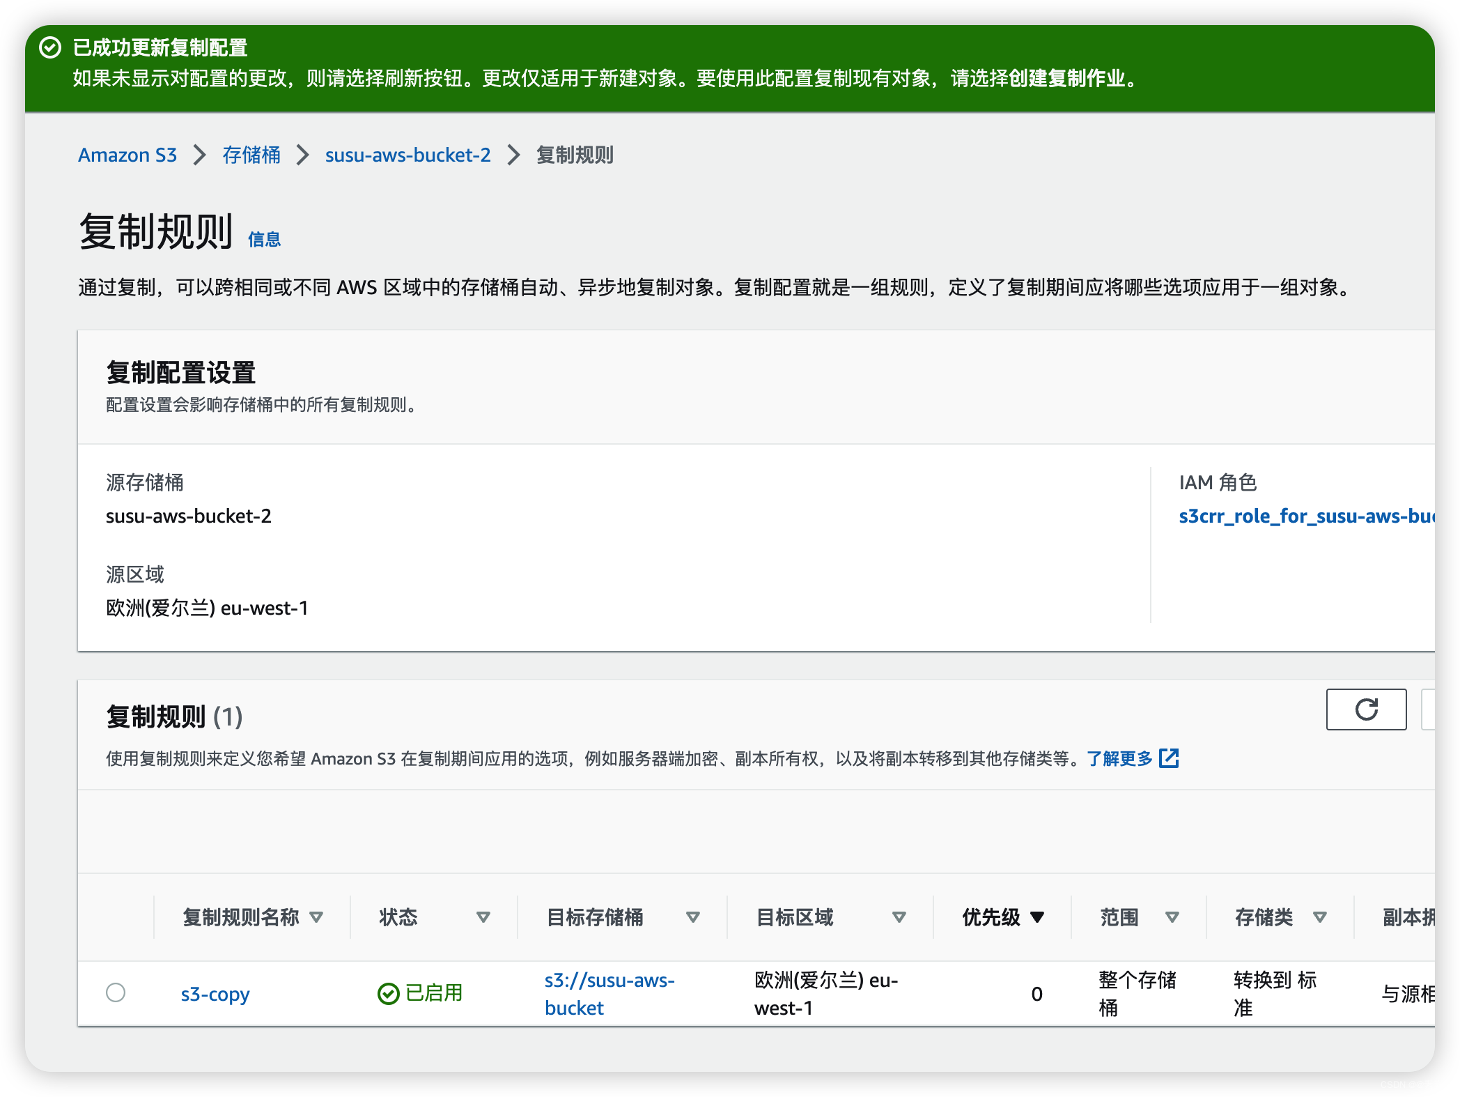Click the IAM 角色 label
Screen dimensions: 1460x1097
1218,482
